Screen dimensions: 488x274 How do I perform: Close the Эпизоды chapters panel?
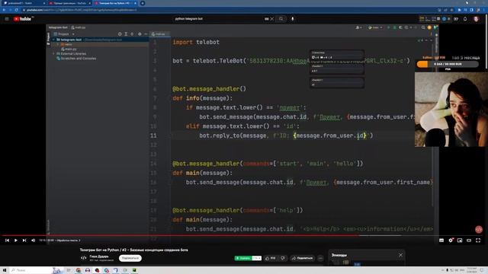pos(400,255)
